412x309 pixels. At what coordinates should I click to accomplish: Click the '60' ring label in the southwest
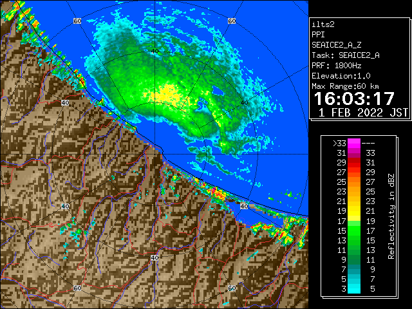[x=77, y=288]
